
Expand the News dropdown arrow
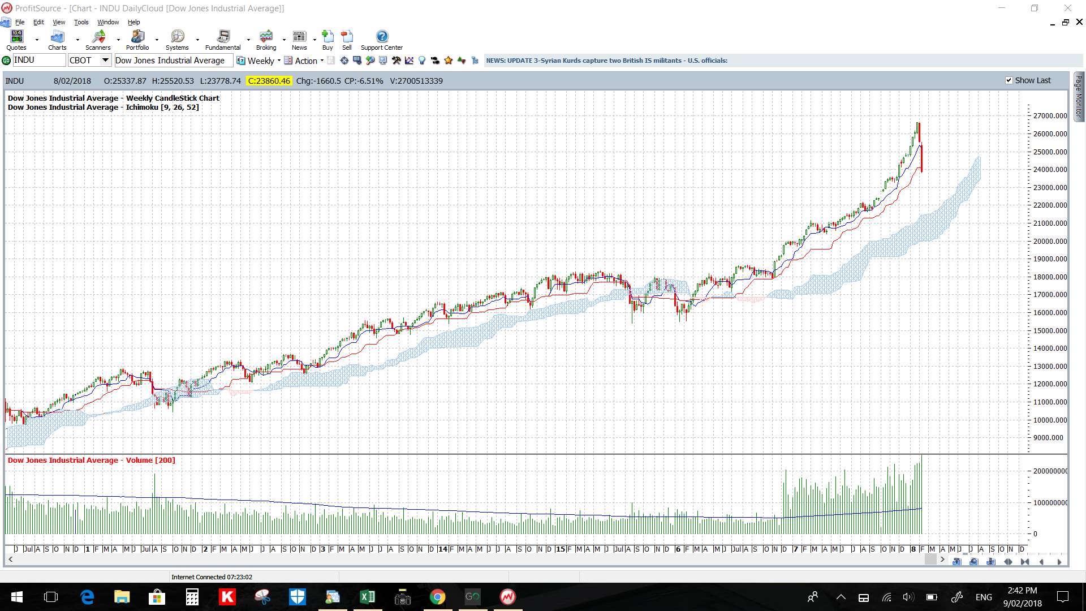tap(314, 40)
